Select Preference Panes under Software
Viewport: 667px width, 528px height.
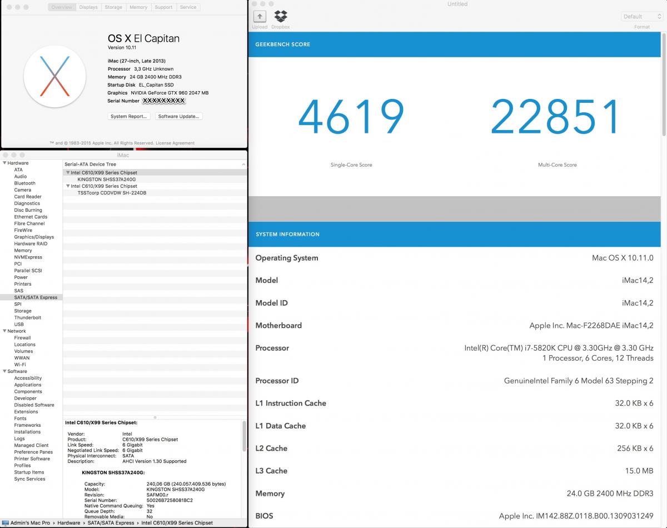coord(34,452)
